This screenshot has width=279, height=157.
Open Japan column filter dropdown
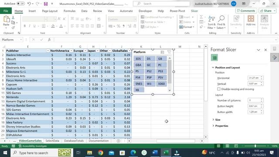(x=97, y=51)
